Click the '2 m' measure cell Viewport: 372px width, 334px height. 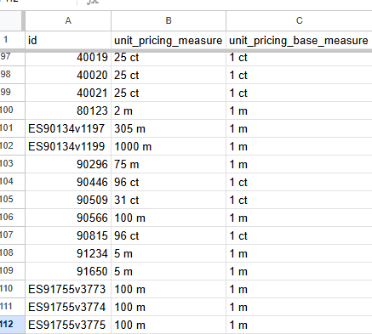click(169, 110)
